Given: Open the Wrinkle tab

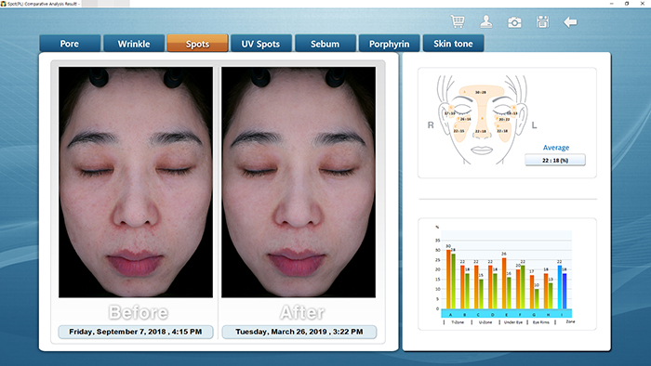Looking at the screenshot, I should [134, 44].
